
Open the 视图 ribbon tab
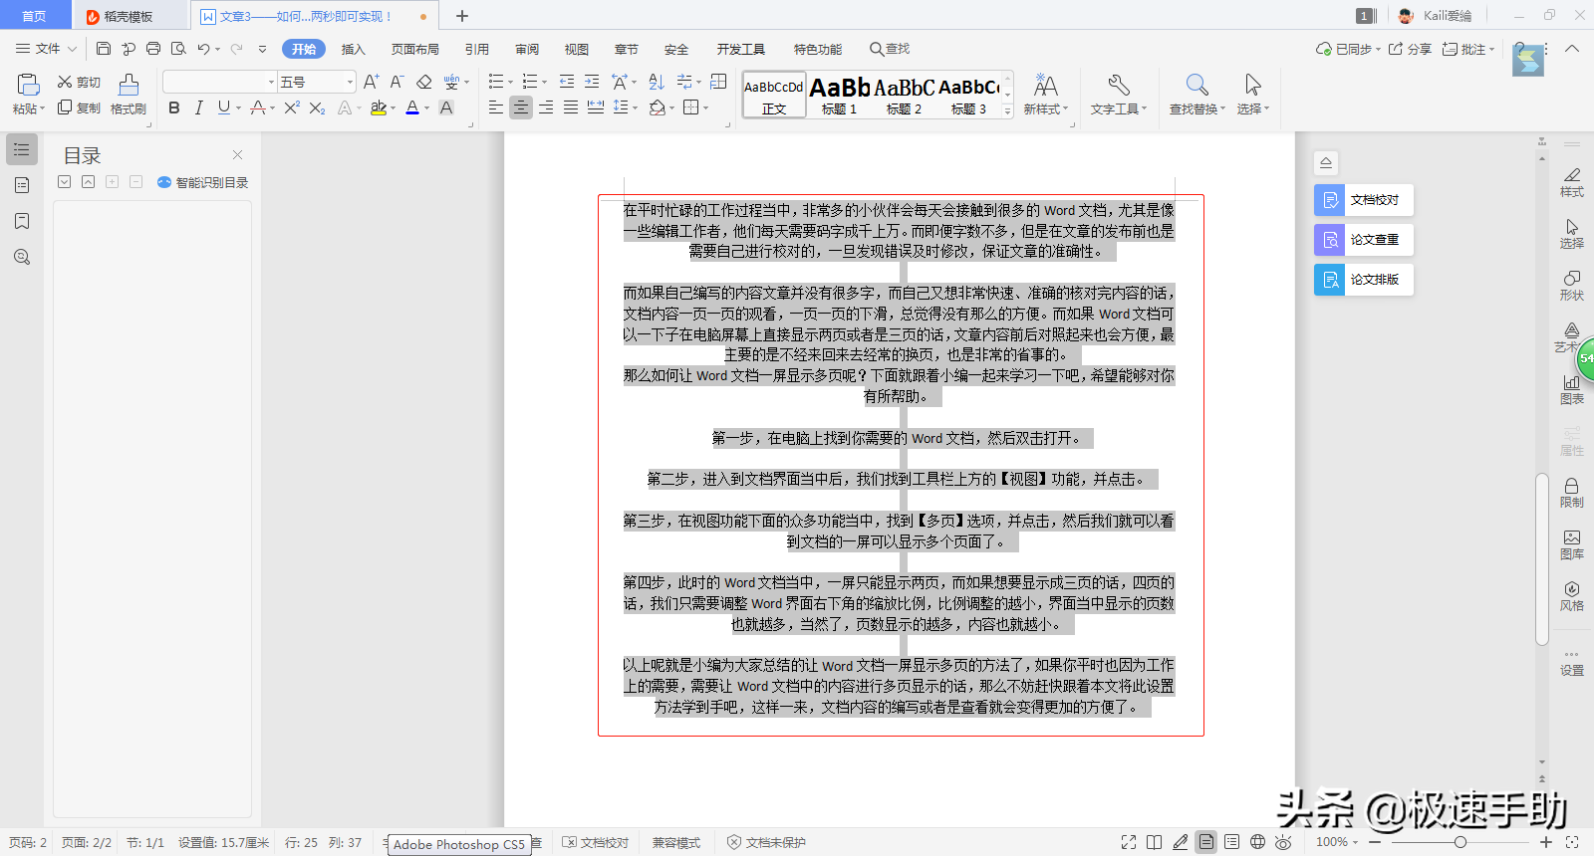click(x=577, y=49)
